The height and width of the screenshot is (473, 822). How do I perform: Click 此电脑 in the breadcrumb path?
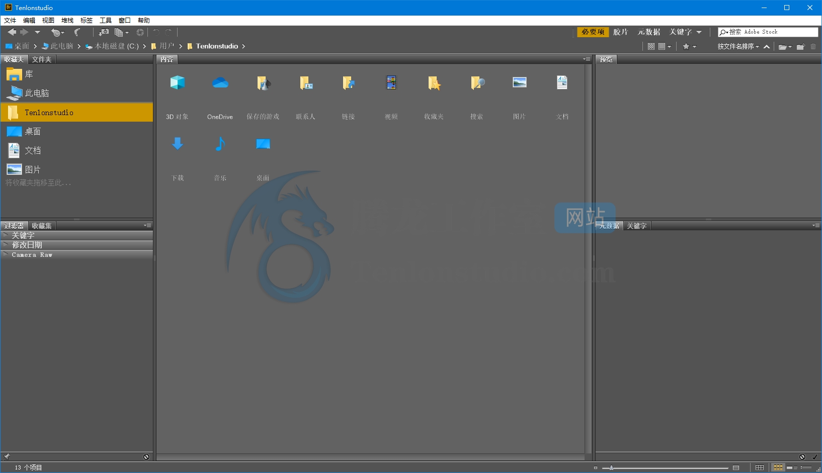click(x=61, y=46)
